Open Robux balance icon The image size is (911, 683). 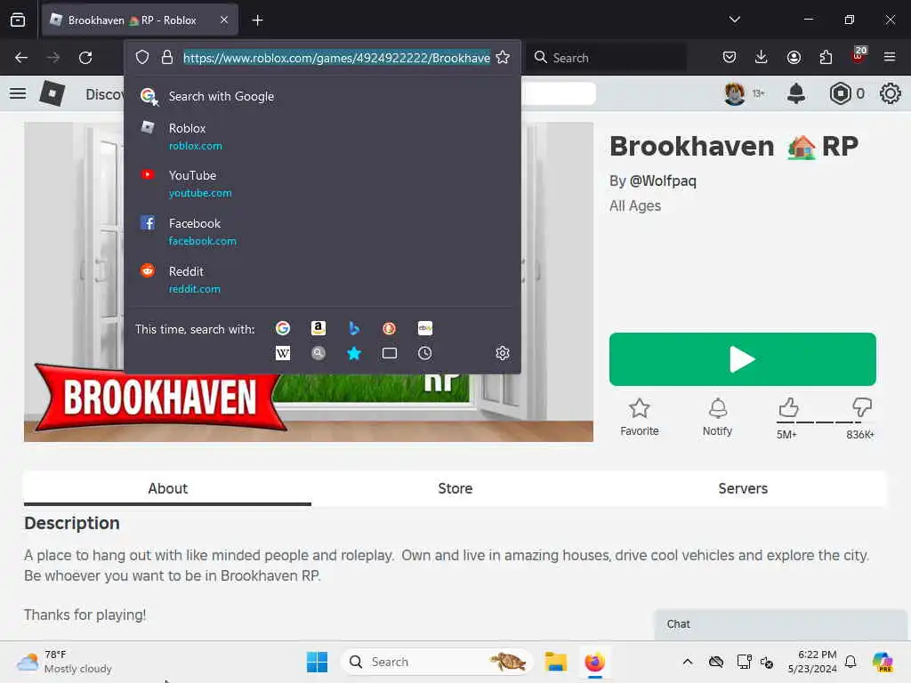click(840, 93)
